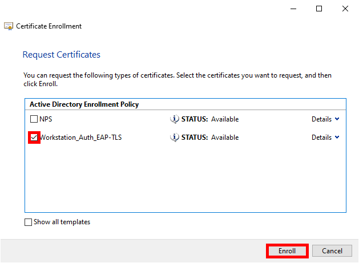This screenshot has height=263, width=359.
Task: Expand the Details chevron for NPS
Action: coord(337,119)
